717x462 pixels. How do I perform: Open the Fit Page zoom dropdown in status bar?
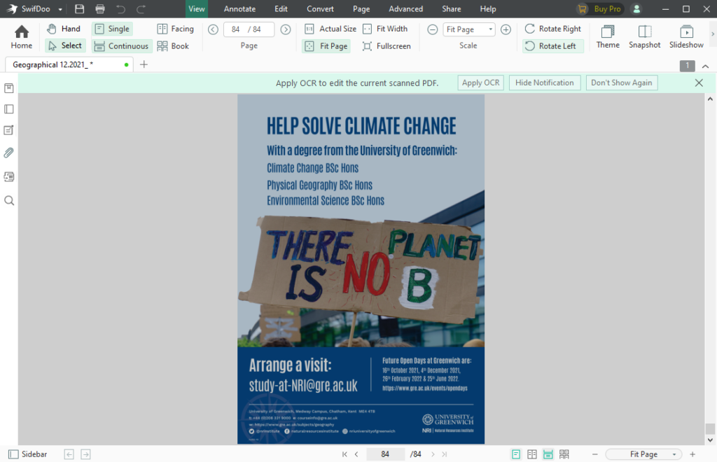(x=643, y=454)
